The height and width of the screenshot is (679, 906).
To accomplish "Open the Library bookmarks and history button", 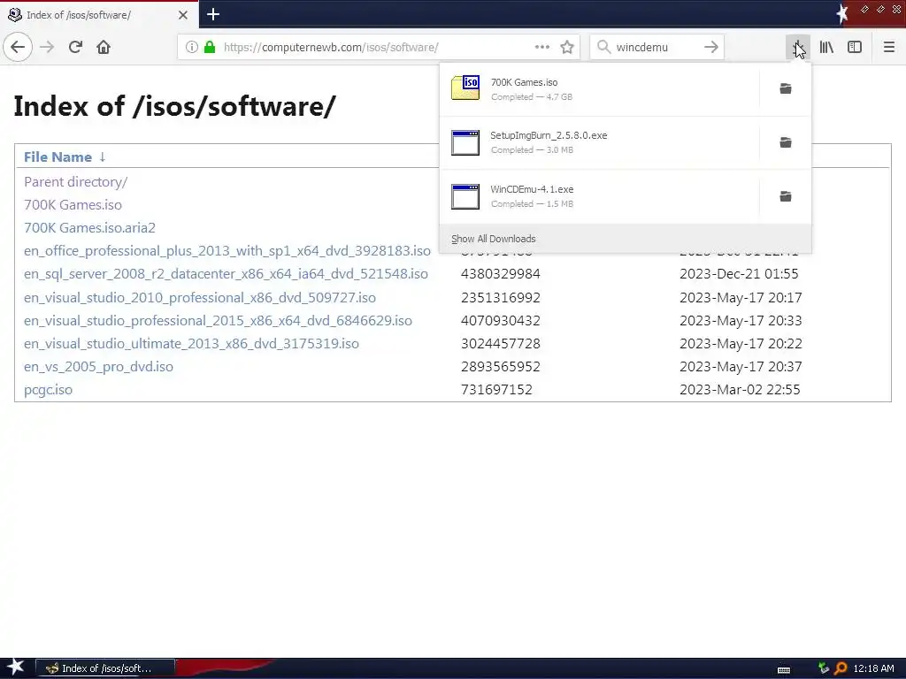I will (x=826, y=47).
